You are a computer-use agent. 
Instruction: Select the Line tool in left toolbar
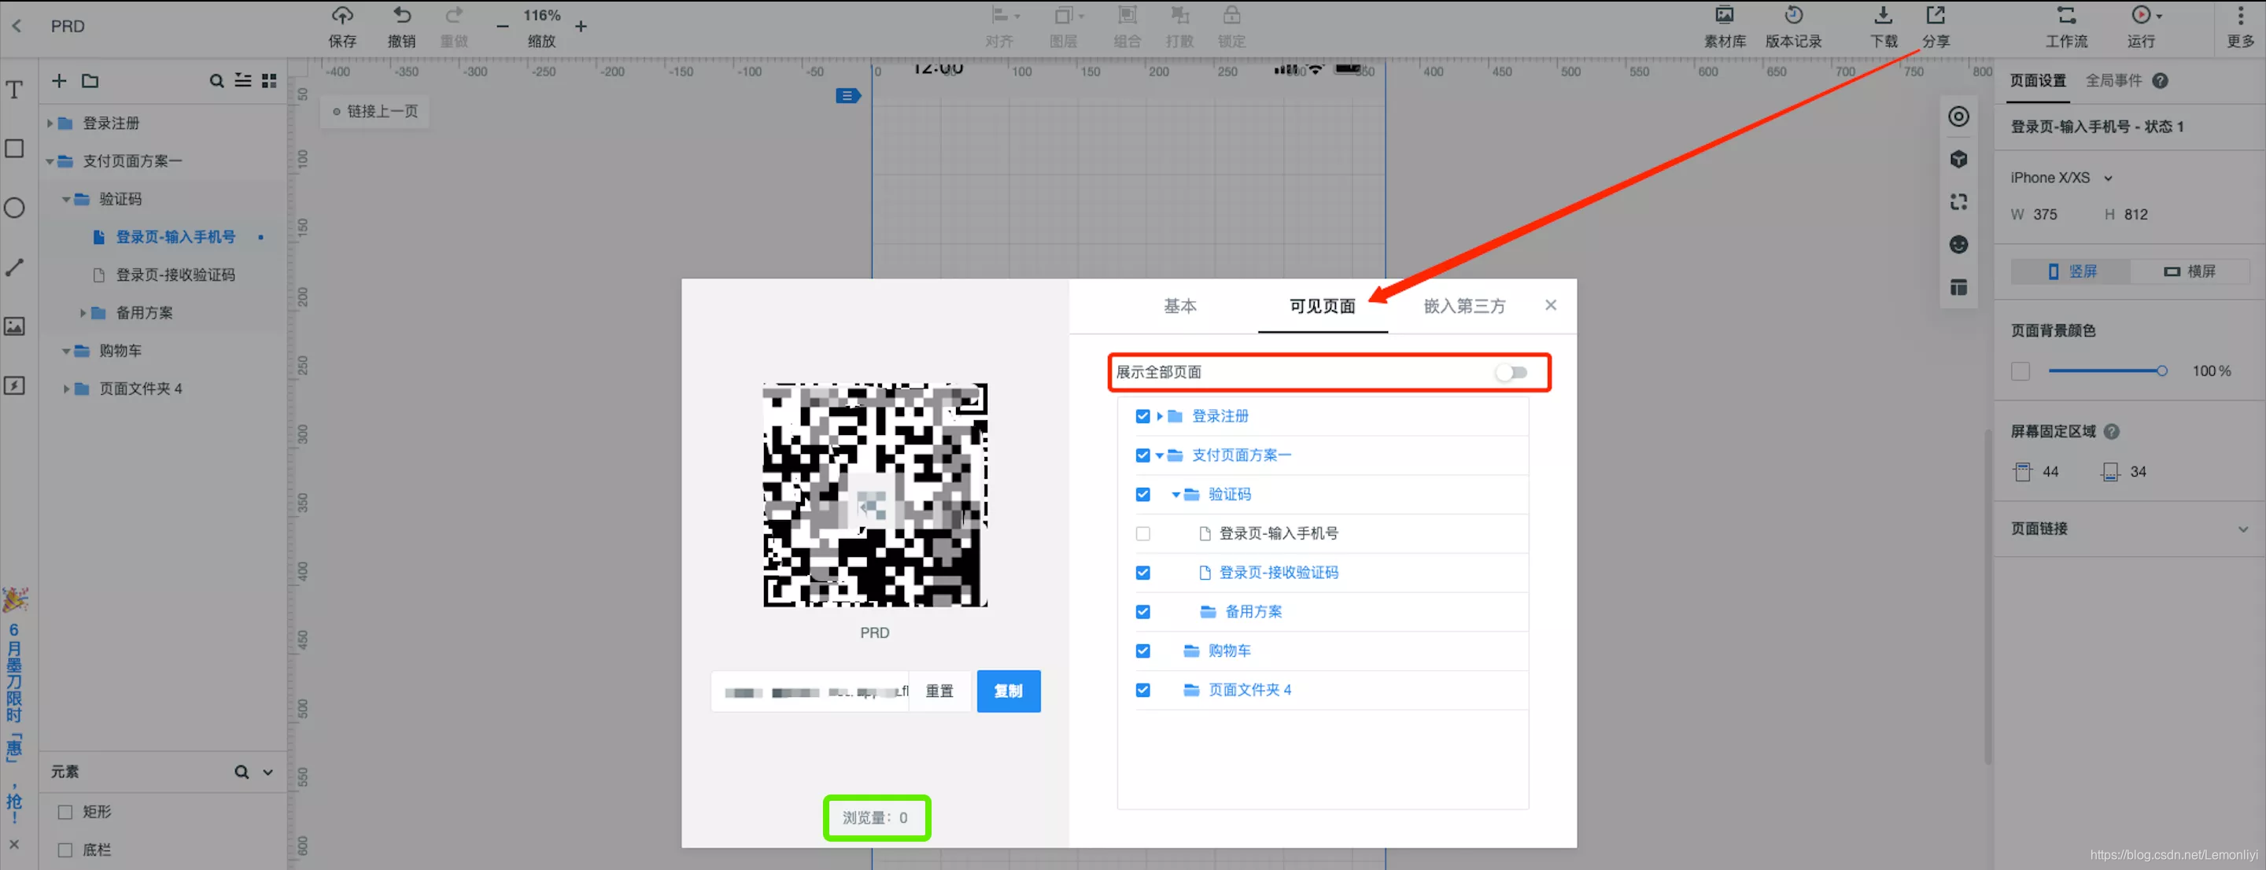(x=15, y=267)
